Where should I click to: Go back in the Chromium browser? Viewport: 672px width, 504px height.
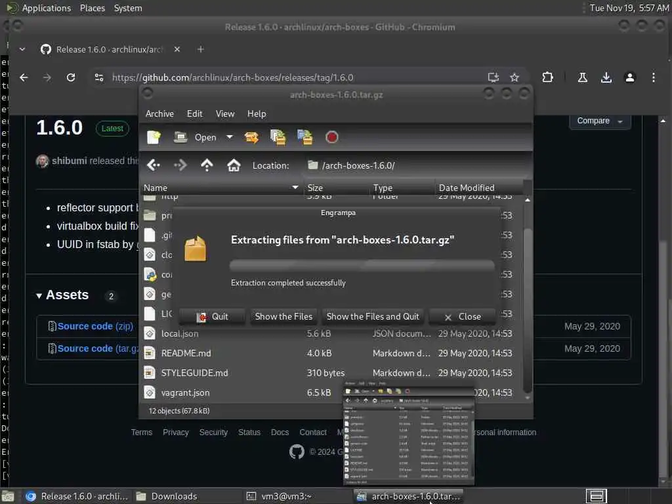tap(24, 77)
